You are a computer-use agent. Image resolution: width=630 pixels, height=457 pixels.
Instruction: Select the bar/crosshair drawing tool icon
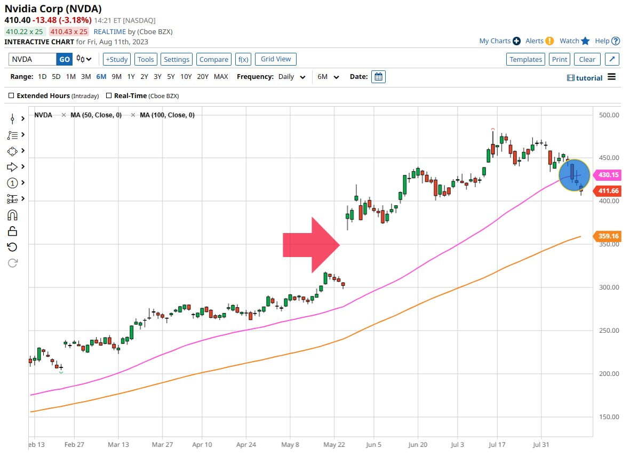(x=12, y=118)
